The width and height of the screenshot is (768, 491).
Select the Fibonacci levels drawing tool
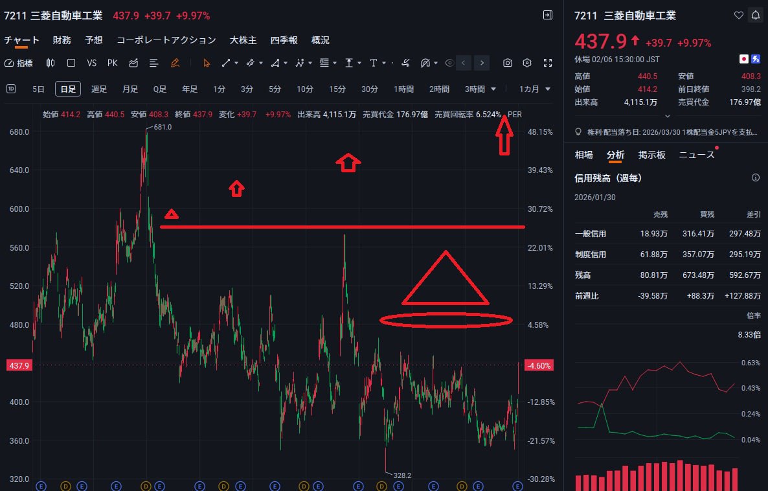click(324, 63)
